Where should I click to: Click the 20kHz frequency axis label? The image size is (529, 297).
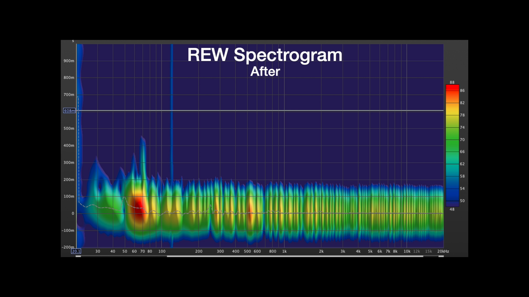pos(443,251)
